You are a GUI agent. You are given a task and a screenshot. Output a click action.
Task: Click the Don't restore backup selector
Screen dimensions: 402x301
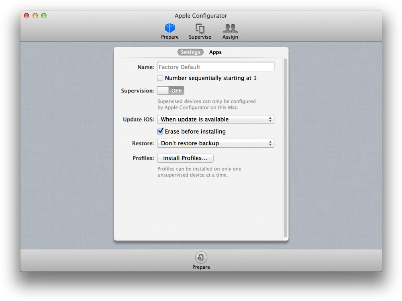tap(215, 143)
